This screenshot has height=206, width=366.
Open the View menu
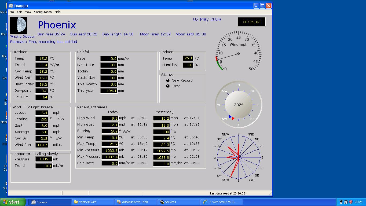(28, 12)
